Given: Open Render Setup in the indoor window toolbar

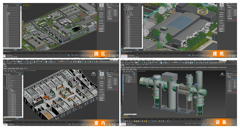Looking at the screenshot, I should point(88,62).
